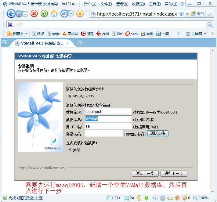Open the 铁路 bookmark
Image resolution: width=217 pixels, height=202 pixels.
38,34
